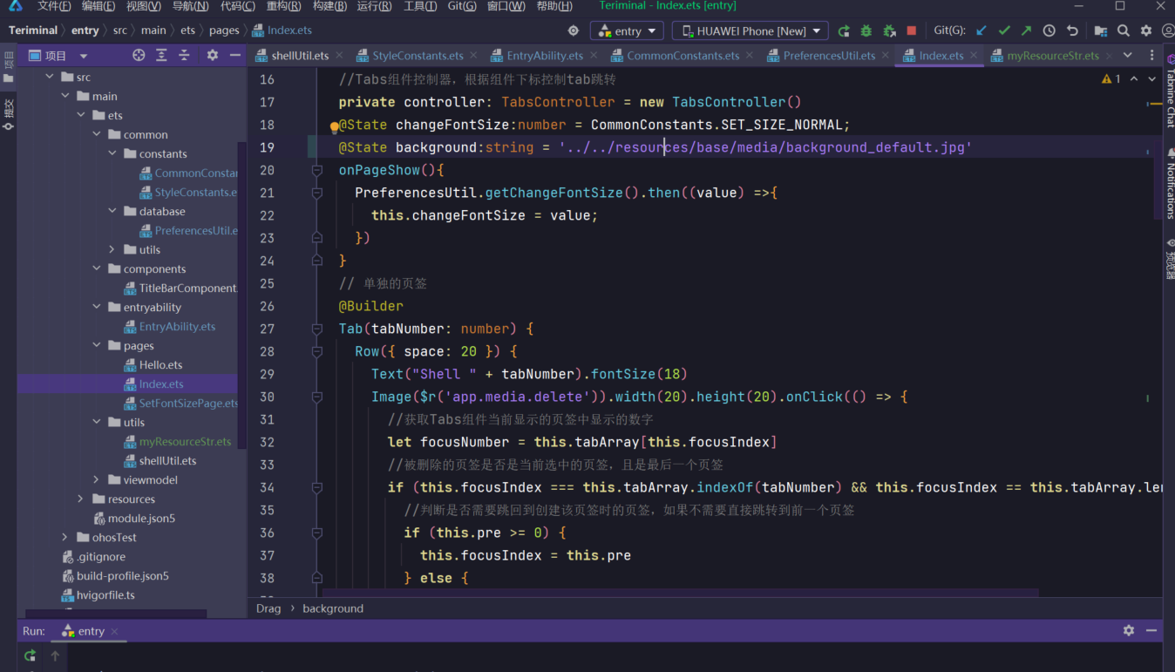
Task: Click Git commit checkmark icon
Action: click(x=1004, y=31)
